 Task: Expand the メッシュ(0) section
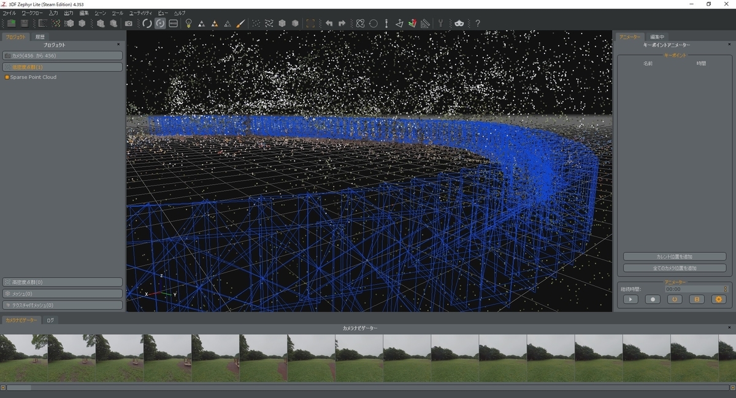coord(63,293)
